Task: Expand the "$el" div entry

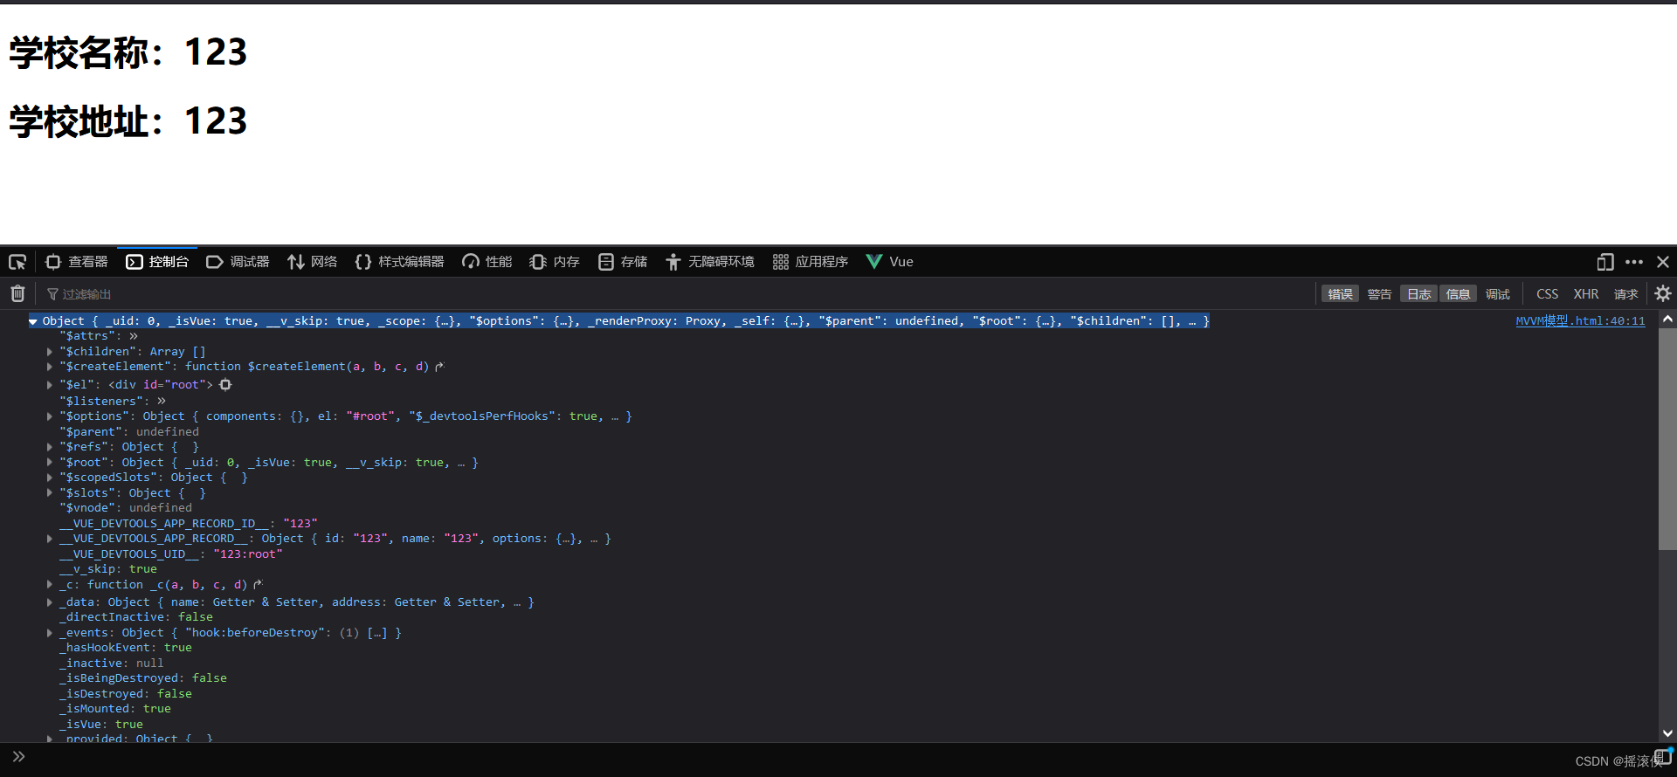Action: 50,385
